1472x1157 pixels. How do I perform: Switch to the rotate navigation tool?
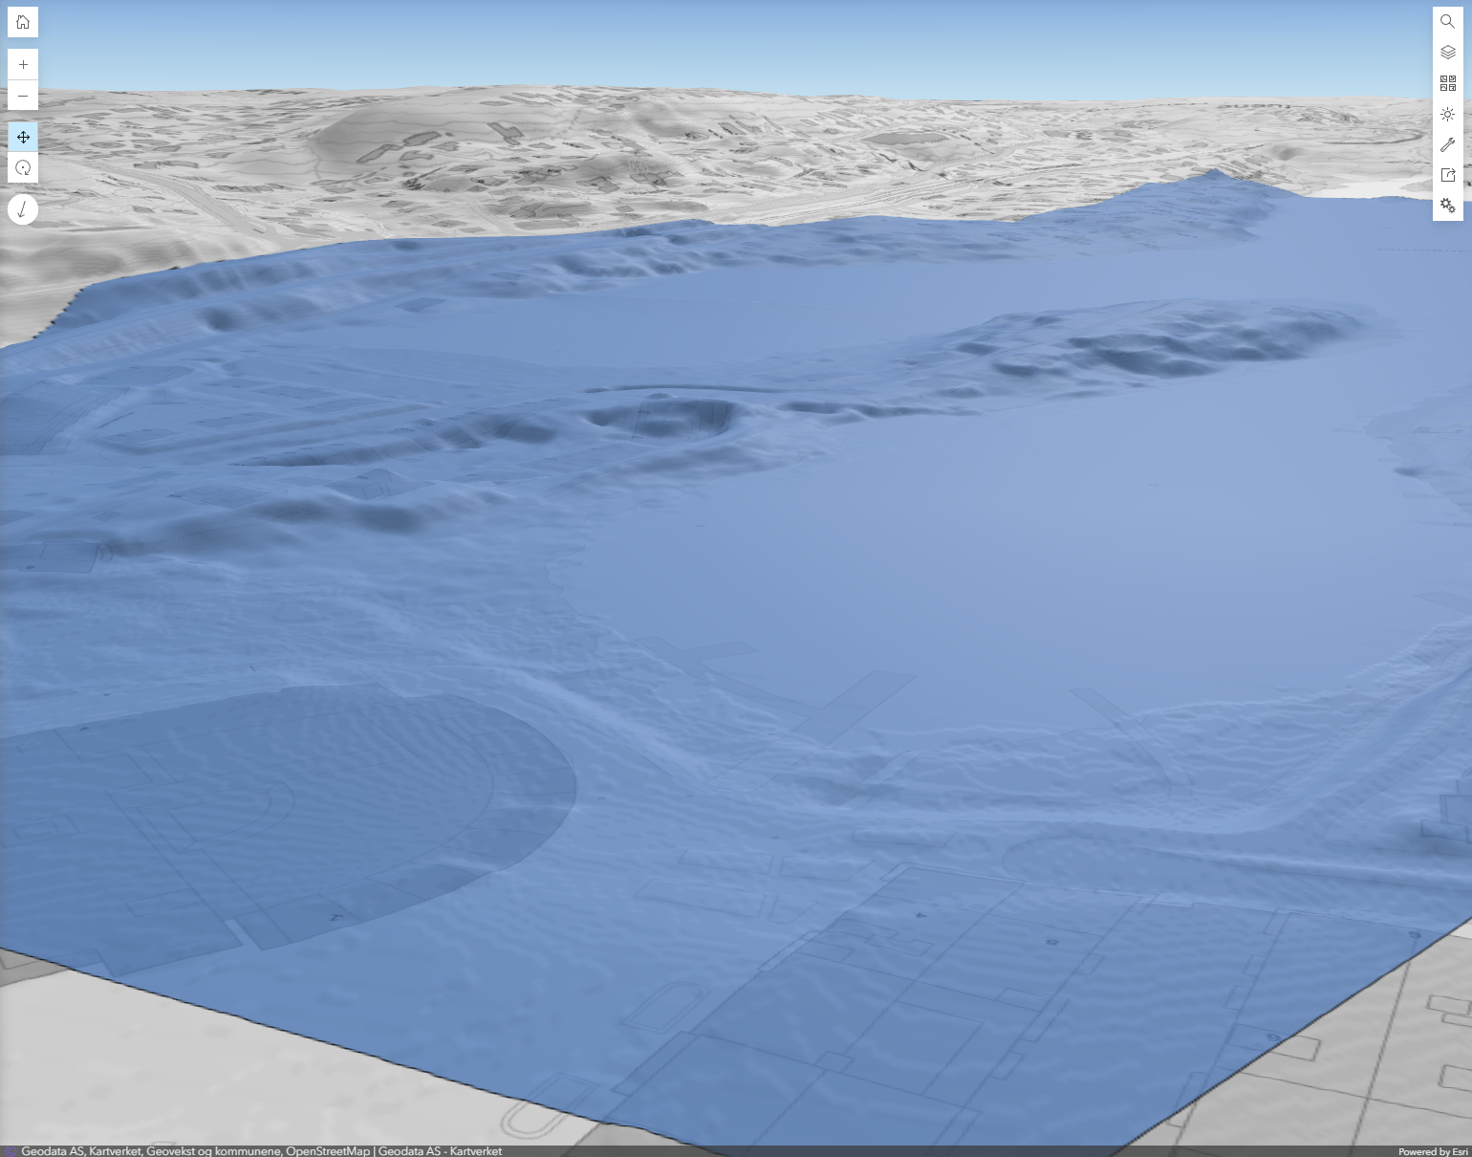click(23, 168)
